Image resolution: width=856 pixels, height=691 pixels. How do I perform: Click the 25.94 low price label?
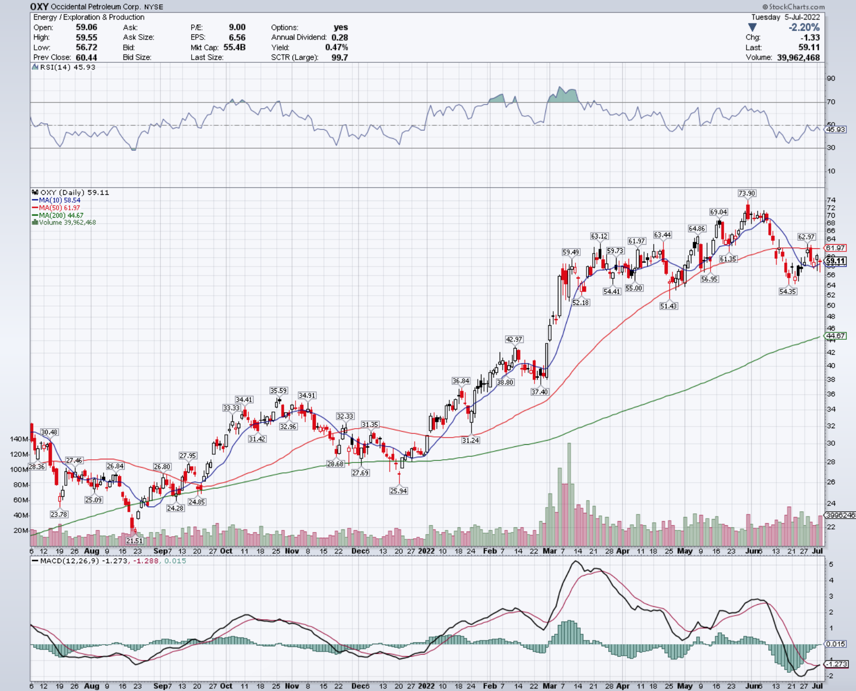tap(398, 490)
